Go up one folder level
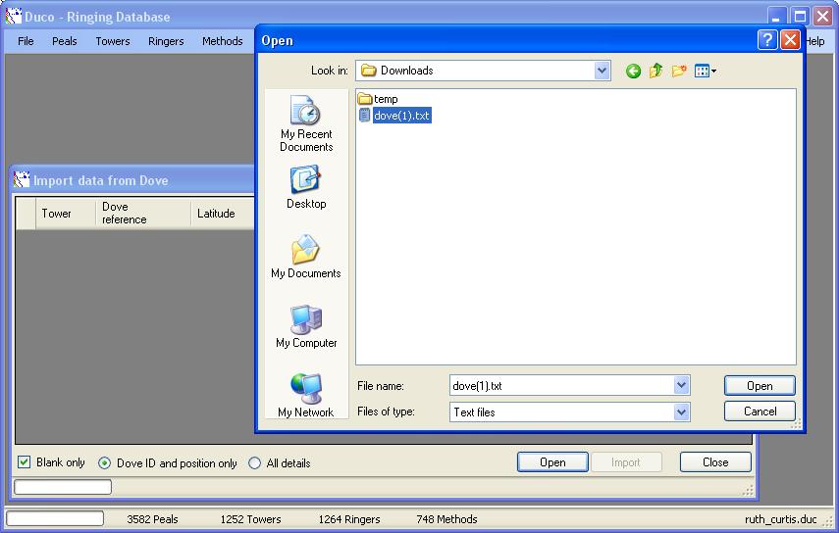This screenshot has width=839, height=533. [x=655, y=71]
